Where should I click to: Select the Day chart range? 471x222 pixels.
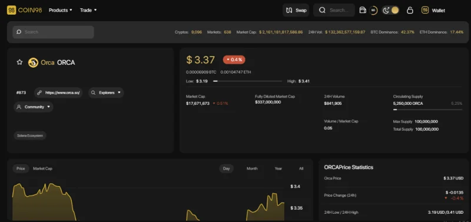coord(226,168)
